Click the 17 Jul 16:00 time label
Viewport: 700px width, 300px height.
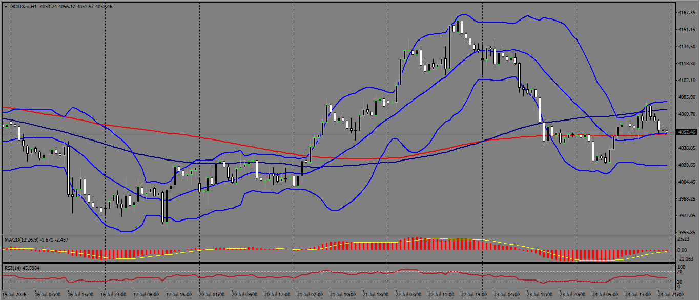[x=179, y=295]
